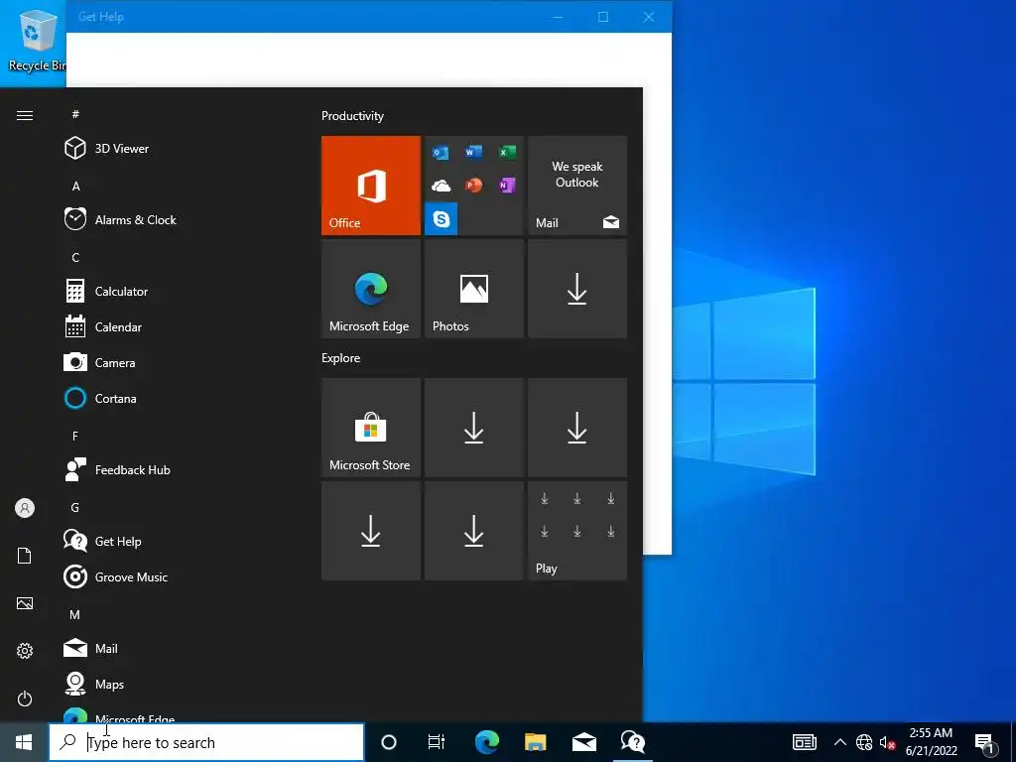The height and width of the screenshot is (762, 1016).
Task: Click the Windows Start button
Action: (24, 742)
